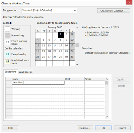
Task: Select Saturday January 17
Action: click(x=72, y=46)
